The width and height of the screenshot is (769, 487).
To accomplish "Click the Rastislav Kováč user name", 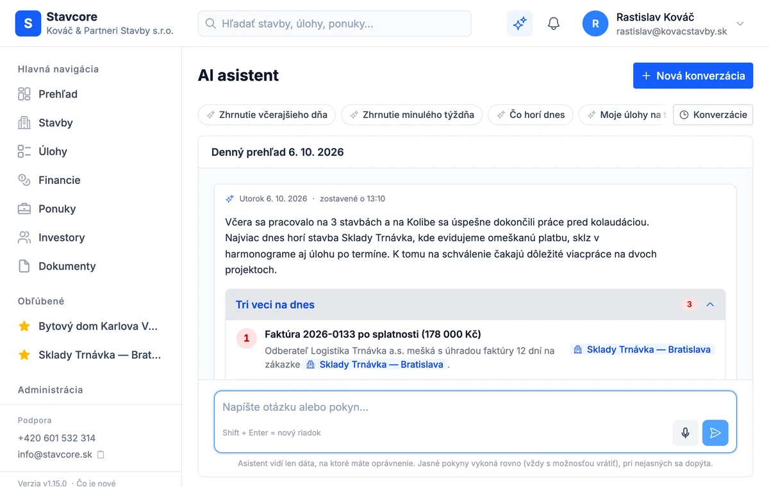I will click(655, 17).
